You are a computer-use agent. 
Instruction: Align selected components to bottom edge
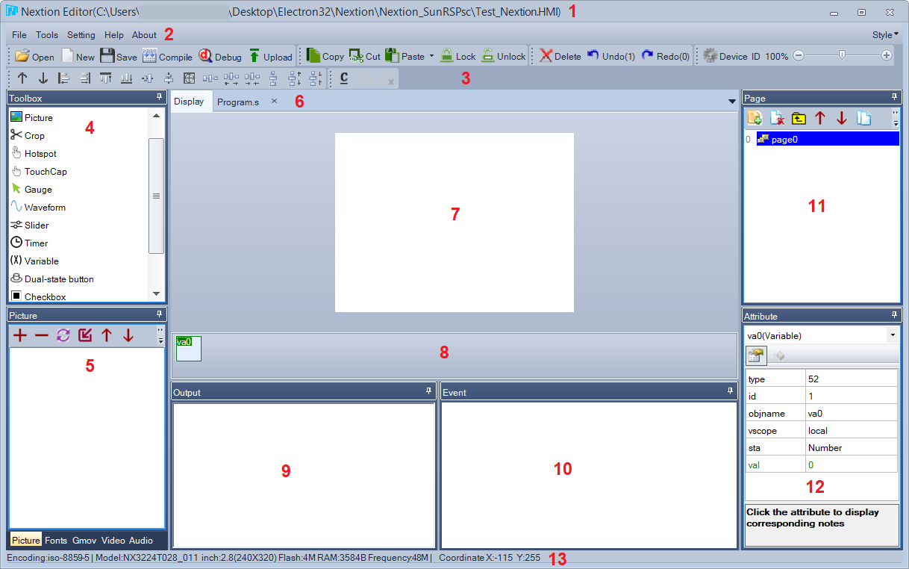(127, 78)
